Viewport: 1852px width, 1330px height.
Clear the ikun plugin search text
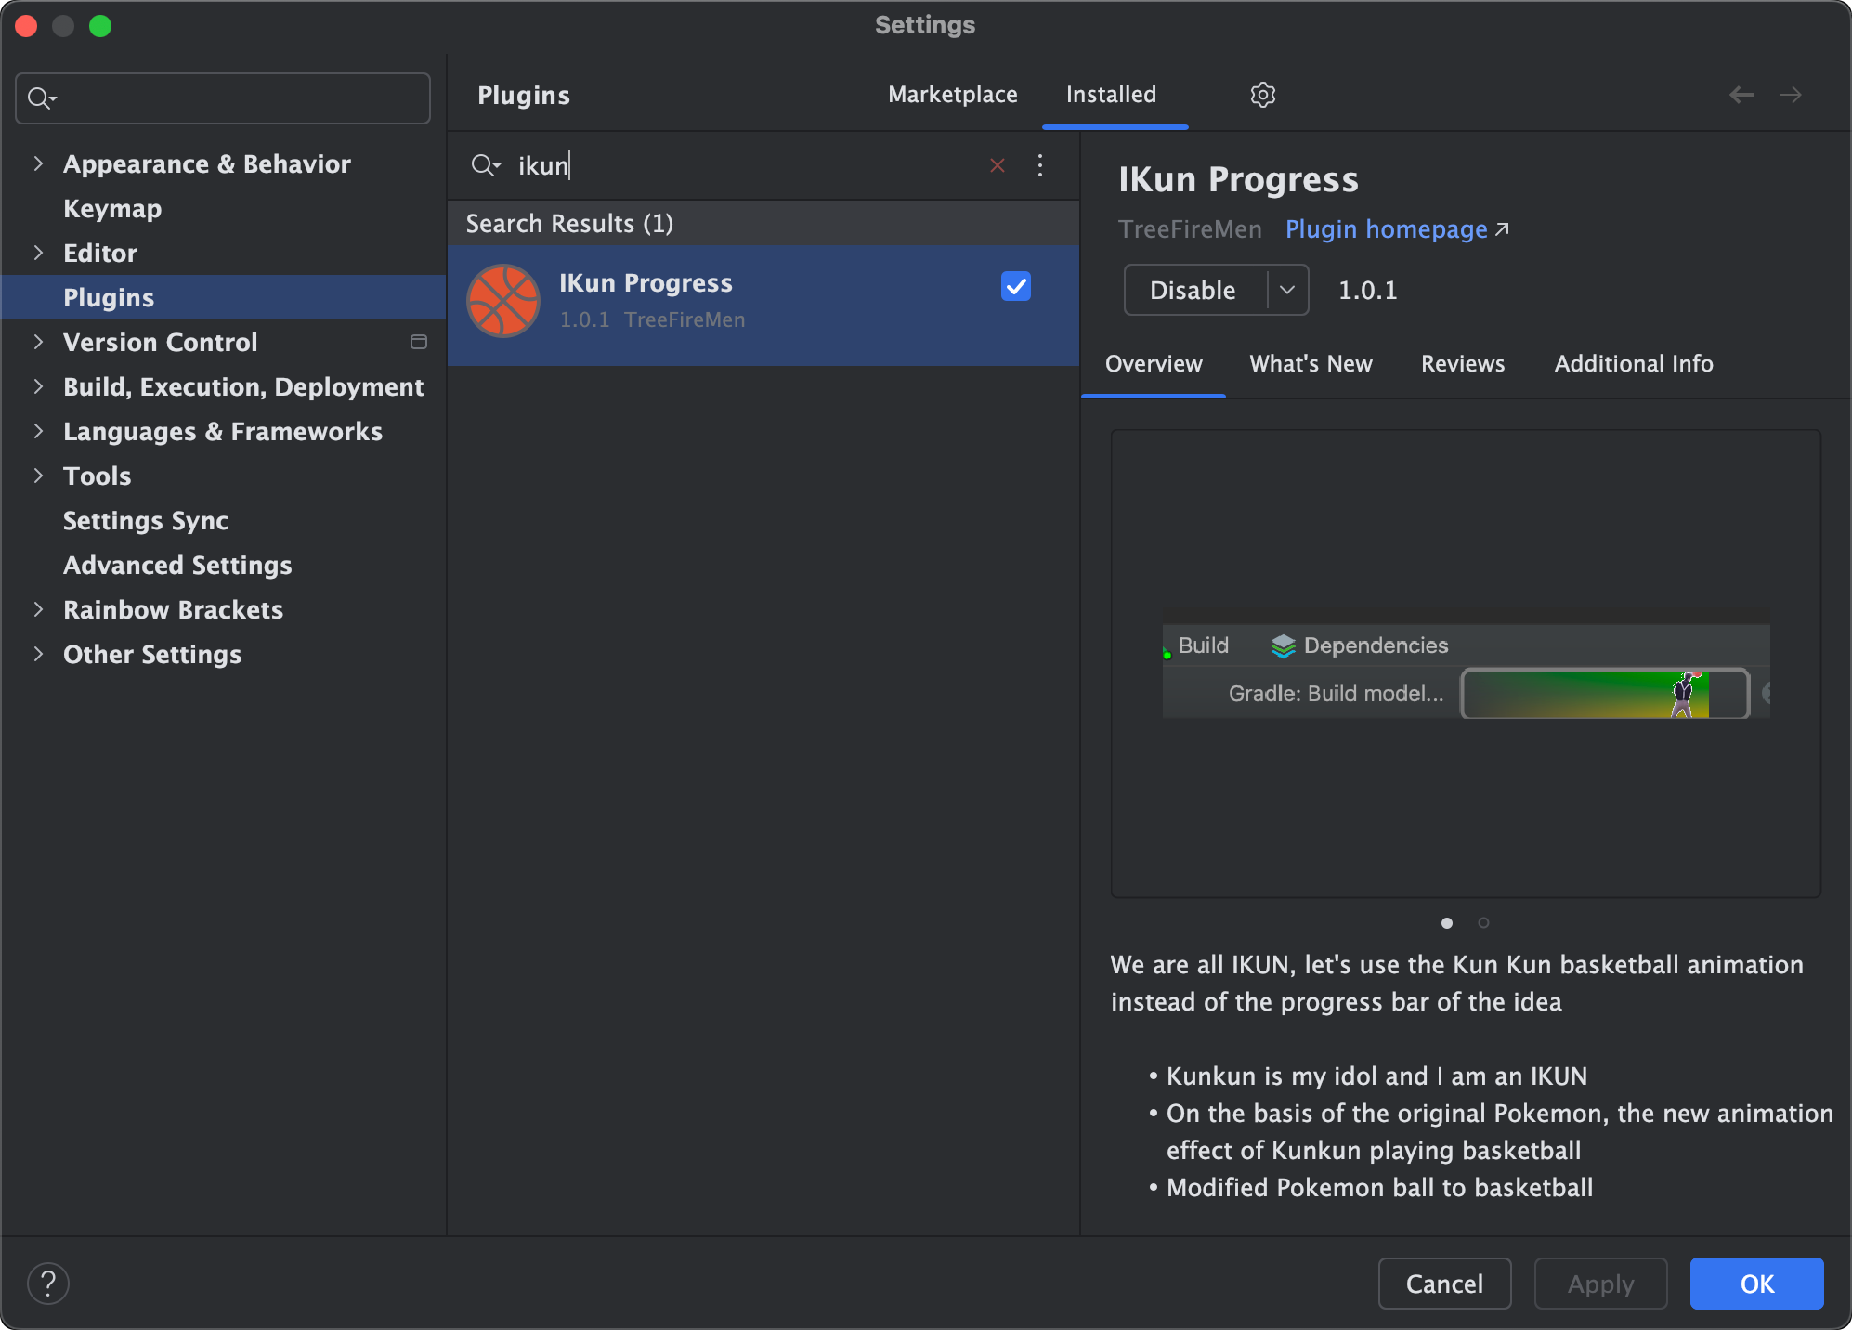click(998, 165)
